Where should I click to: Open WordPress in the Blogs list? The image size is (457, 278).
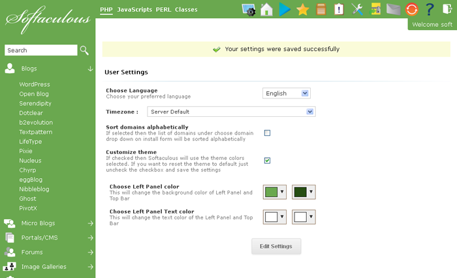click(35, 84)
